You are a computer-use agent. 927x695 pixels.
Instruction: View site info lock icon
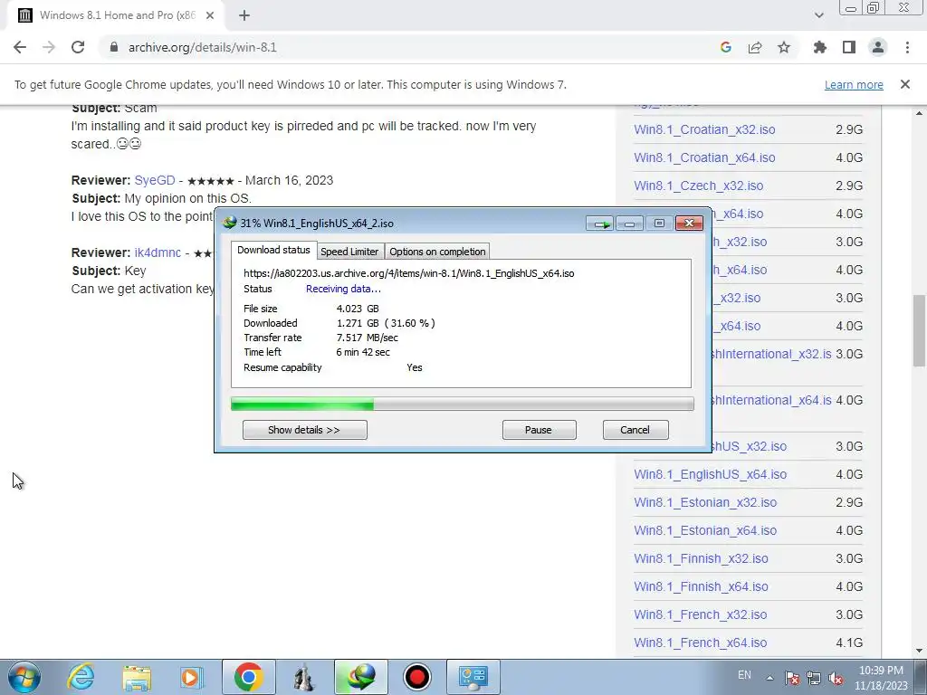114,47
